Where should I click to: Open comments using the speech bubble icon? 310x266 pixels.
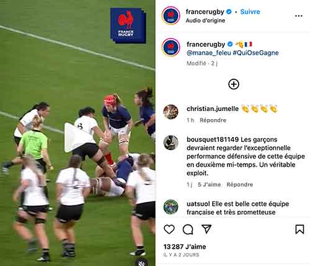[188, 229]
